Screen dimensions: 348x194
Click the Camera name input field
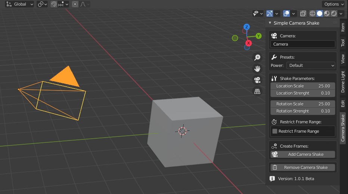(x=303, y=44)
